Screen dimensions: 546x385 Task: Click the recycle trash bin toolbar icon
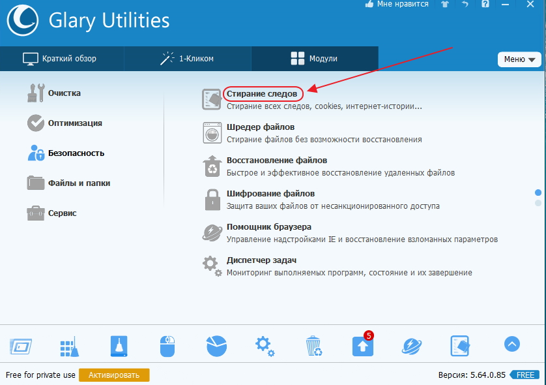313,346
